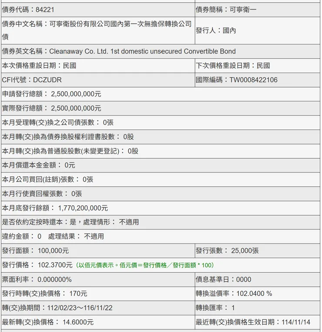Select 發行時轉(交)換價格 170元 cell
This screenshot has height=332, width=322.
pyautogui.click(x=98, y=294)
